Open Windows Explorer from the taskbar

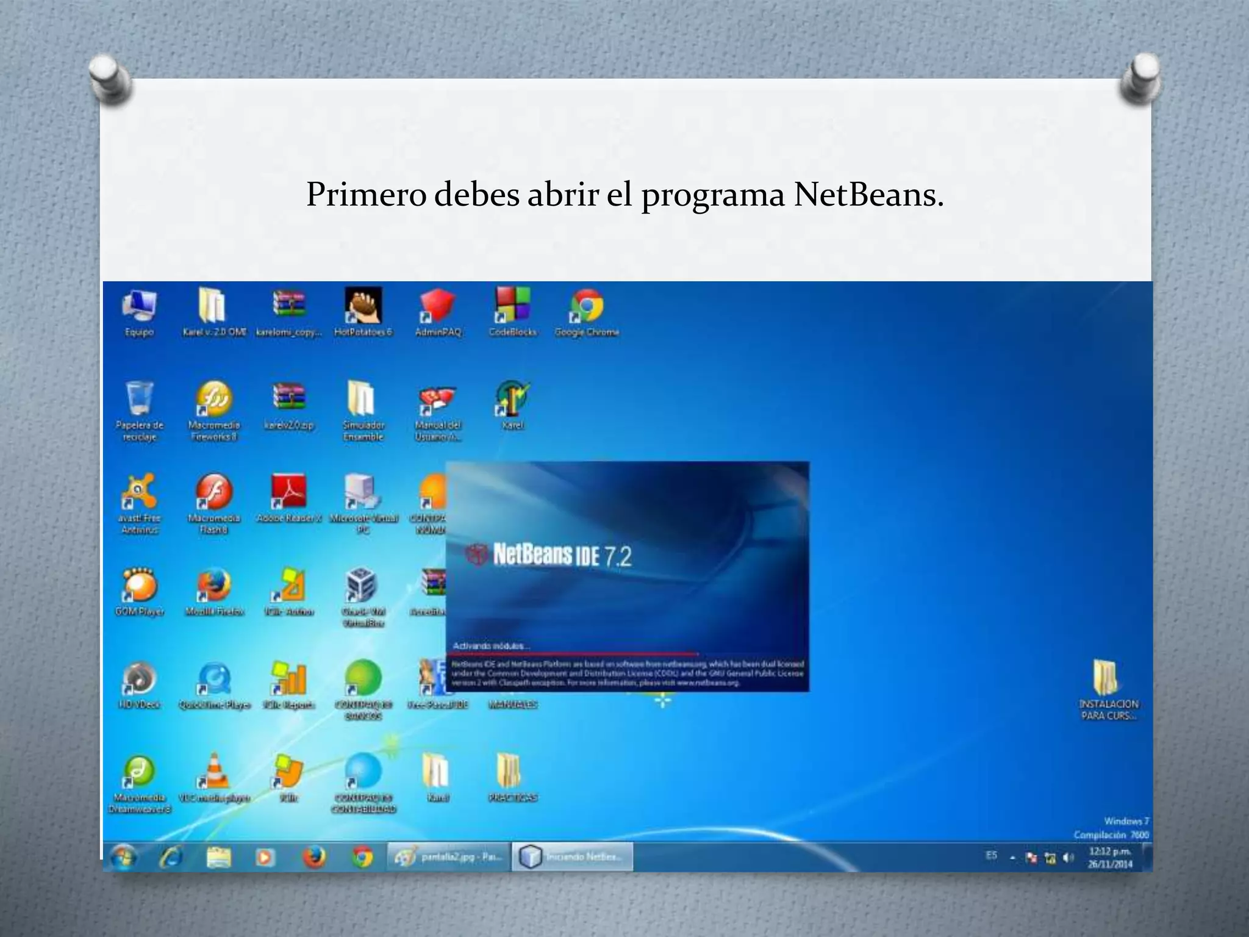[218, 858]
